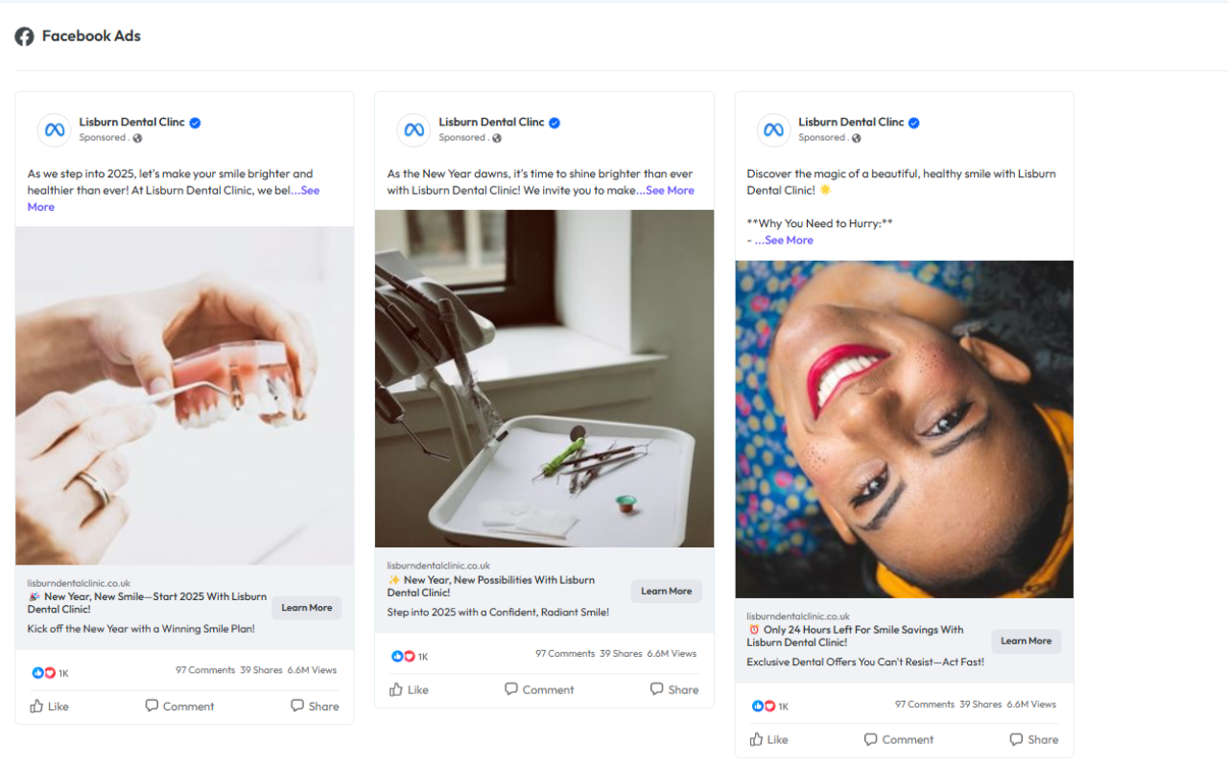This screenshot has width=1228, height=767.
Task: Click the headline 'Only 24 Hours Left For Smile Savings'
Action: pyautogui.click(x=856, y=637)
